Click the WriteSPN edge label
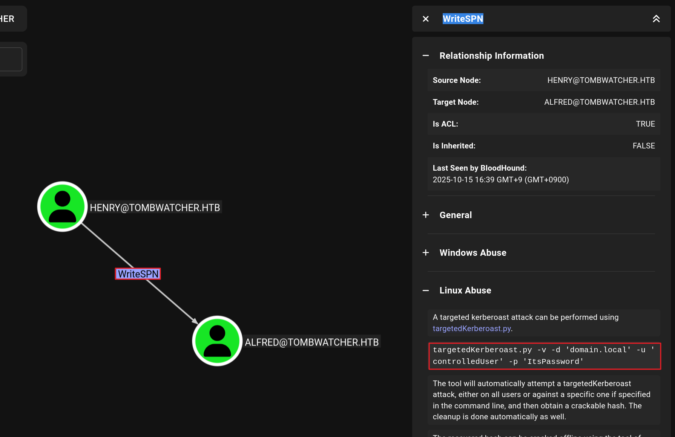The height and width of the screenshot is (437, 675). click(x=138, y=274)
